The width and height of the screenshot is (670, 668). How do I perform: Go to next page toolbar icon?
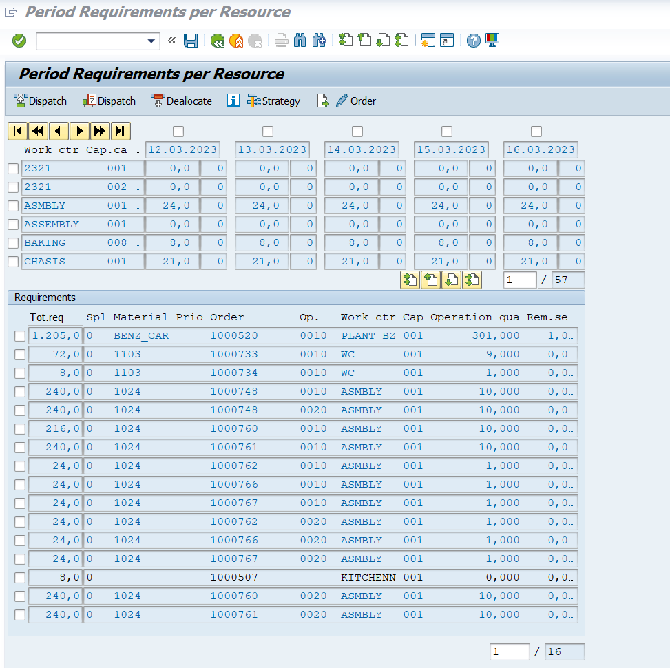coord(383,40)
